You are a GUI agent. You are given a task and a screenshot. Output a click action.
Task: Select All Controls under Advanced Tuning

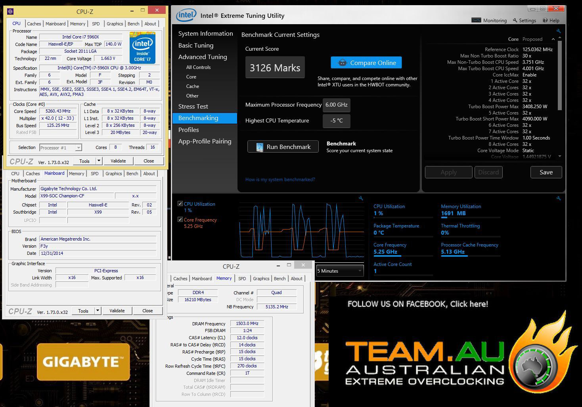coord(199,67)
